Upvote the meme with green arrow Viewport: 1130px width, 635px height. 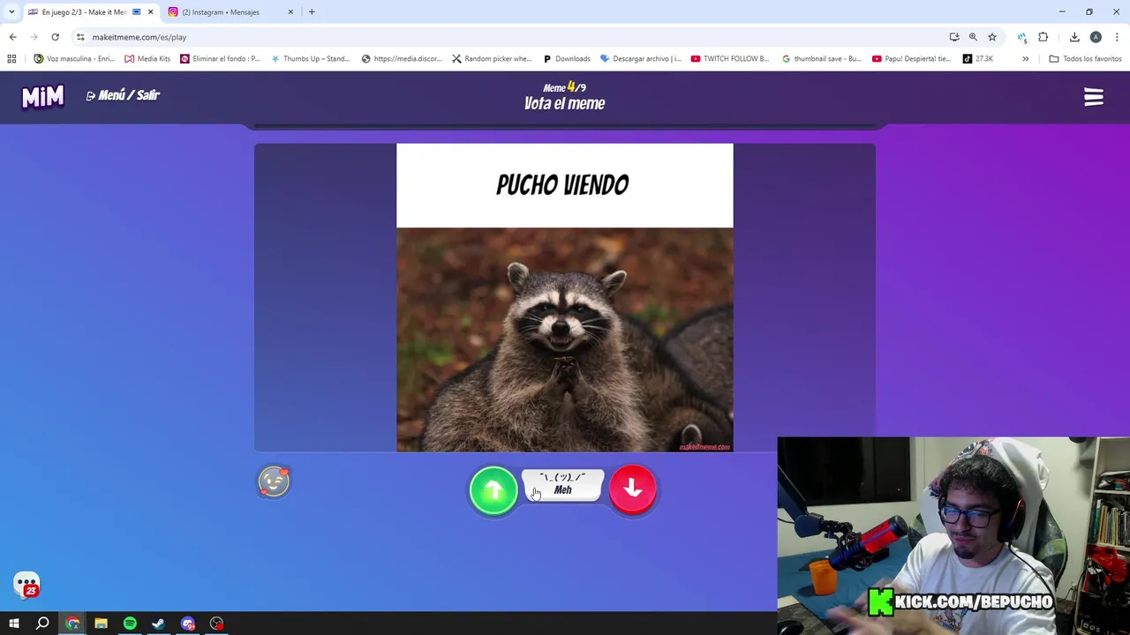click(x=493, y=489)
